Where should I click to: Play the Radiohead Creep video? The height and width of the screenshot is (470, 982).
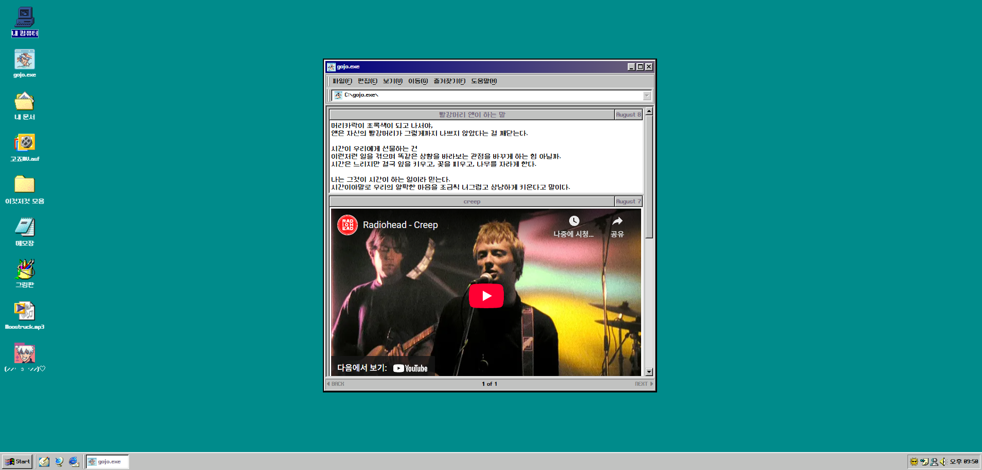click(486, 296)
